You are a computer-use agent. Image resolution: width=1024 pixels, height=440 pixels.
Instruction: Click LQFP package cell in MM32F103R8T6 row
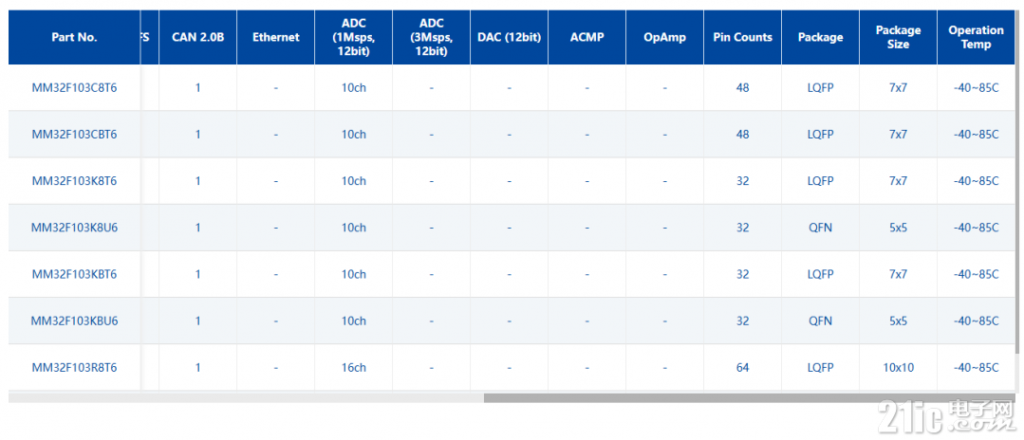point(820,368)
